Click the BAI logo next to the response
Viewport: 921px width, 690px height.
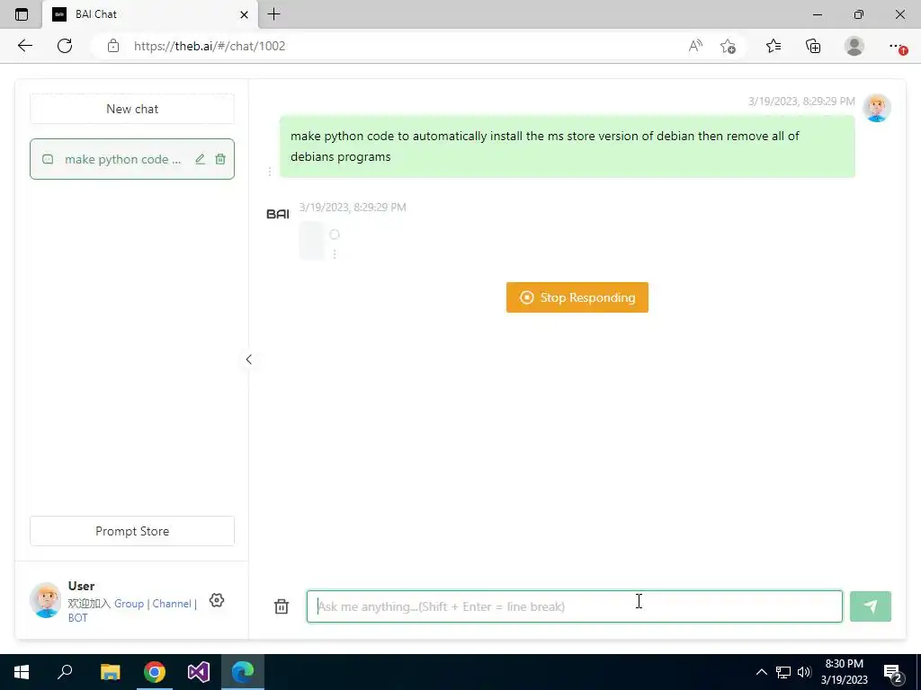(x=278, y=214)
